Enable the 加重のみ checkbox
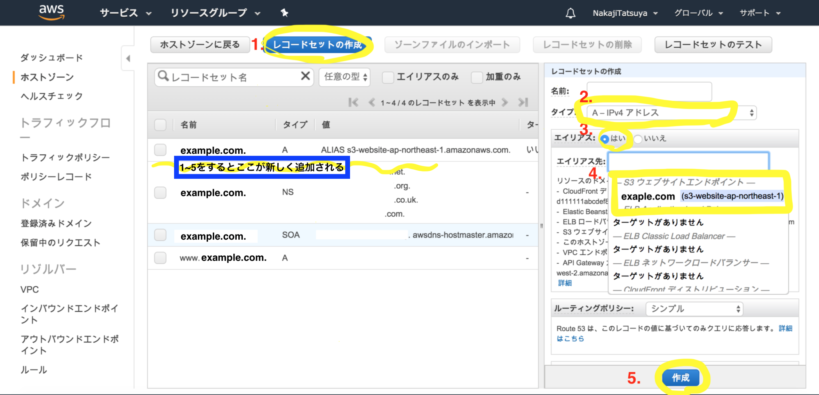The width and height of the screenshot is (819, 395). point(477,77)
